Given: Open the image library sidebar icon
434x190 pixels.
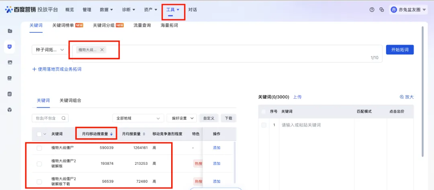Looking at the screenshot, I should [x=10, y=63].
